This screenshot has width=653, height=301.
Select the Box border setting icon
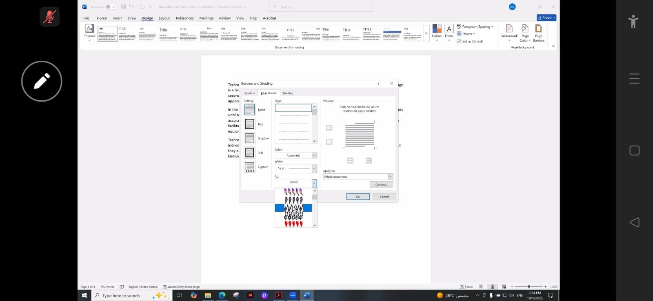(249, 124)
